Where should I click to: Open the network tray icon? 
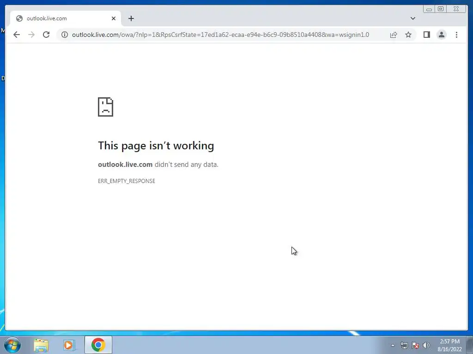click(x=404, y=345)
